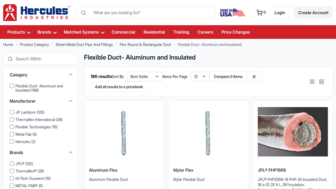The height and width of the screenshot is (189, 336).
Task: Click the Made in USA flag badge
Action: point(233,13)
